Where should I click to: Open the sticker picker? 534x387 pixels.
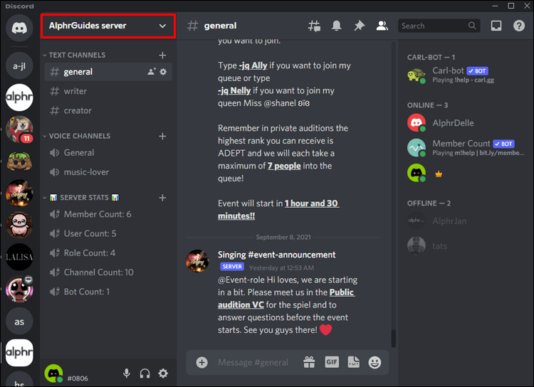tap(353, 362)
